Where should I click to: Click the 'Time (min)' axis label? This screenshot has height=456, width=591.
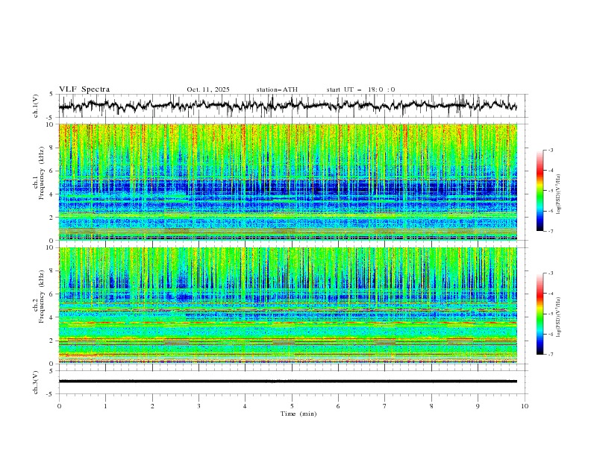point(298,414)
